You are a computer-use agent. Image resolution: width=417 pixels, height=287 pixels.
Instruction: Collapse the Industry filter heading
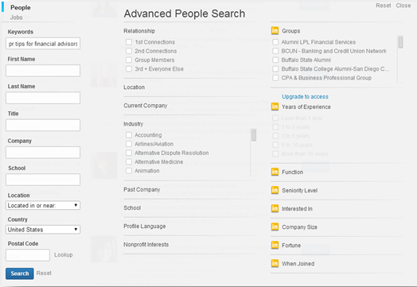click(133, 124)
